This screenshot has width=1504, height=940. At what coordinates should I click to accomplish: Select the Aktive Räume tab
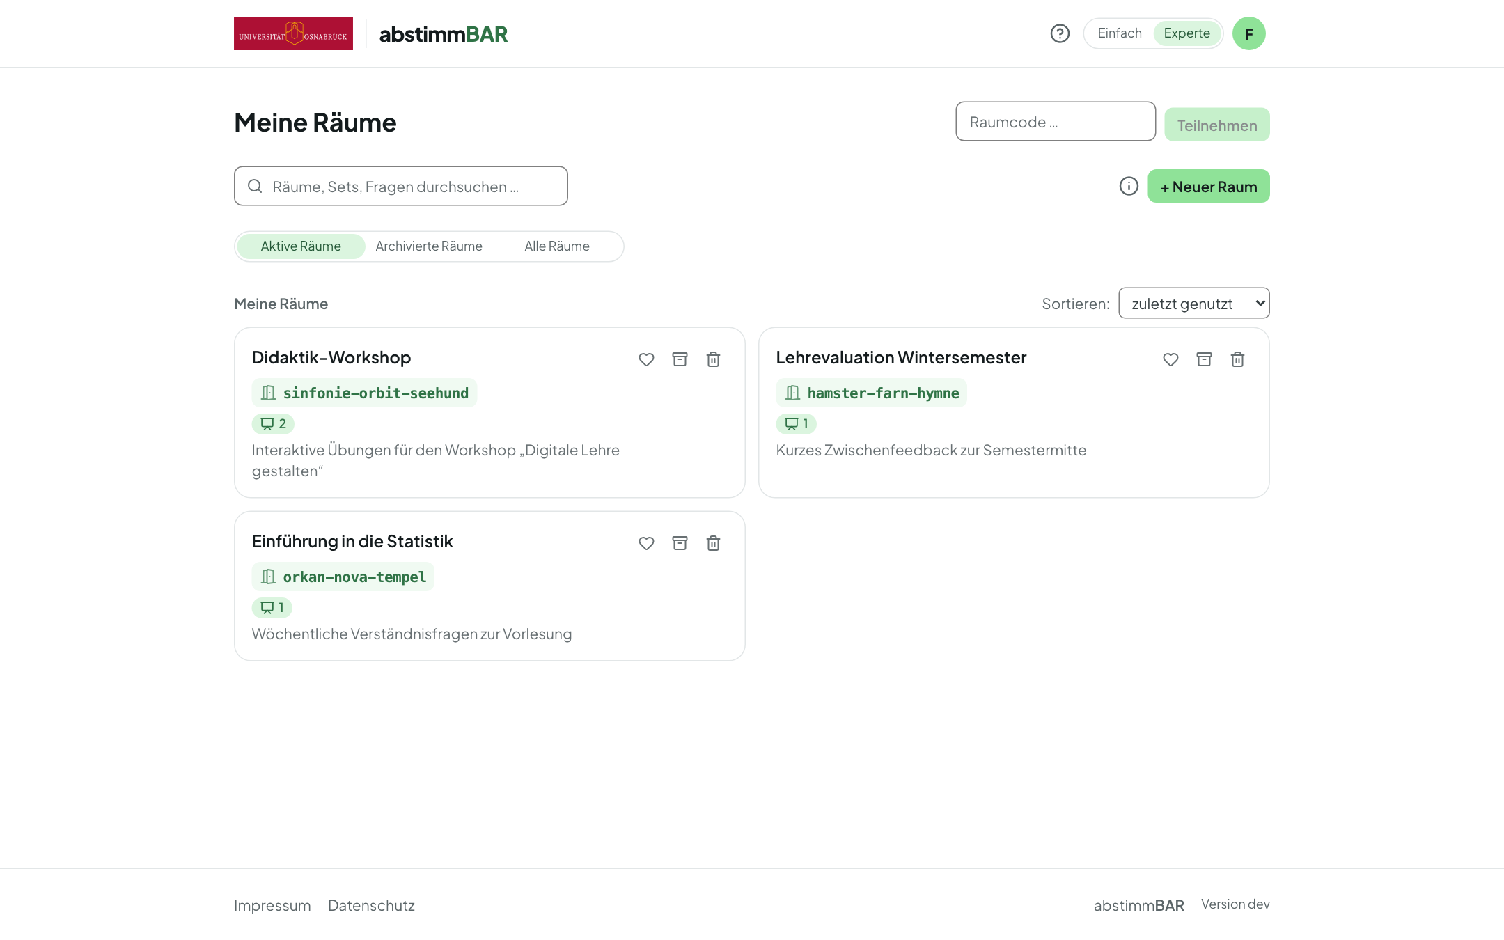point(301,246)
